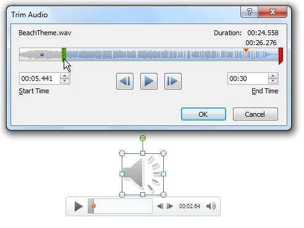Image resolution: width=304 pixels, height=228 pixels.
Task: Mute via the volume icon on audio bar
Action: [x=211, y=206]
